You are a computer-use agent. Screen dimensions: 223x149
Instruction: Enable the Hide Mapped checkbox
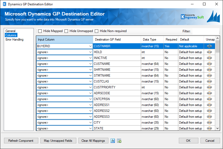click(x=40, y=31)
